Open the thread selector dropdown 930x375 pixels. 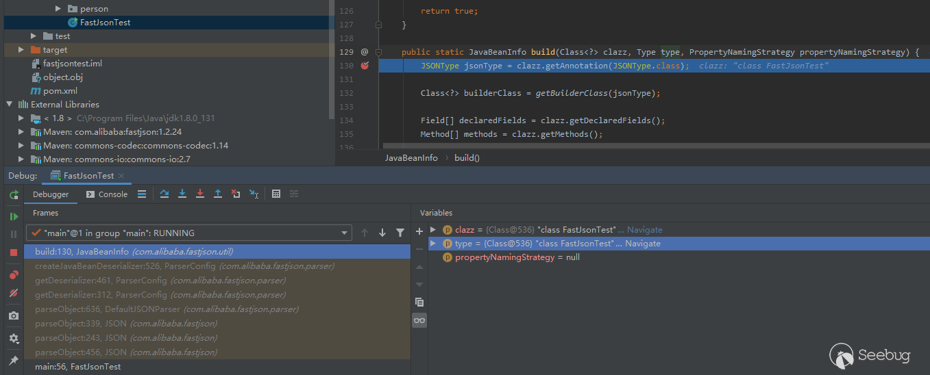(345, 233)
